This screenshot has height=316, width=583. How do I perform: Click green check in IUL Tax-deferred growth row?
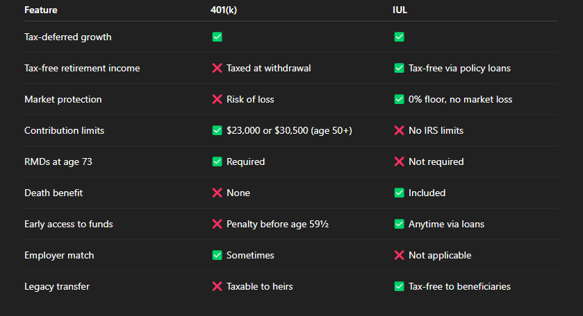click(400, 37)
